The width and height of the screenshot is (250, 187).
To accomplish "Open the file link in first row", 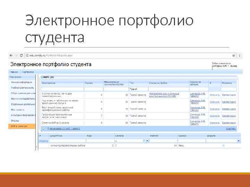I will [x=164, y=95].
